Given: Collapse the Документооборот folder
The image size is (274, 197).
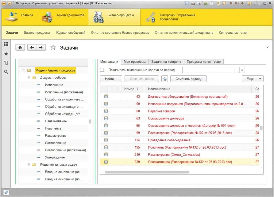Looking at the screenshot, I should click(29, 77).
